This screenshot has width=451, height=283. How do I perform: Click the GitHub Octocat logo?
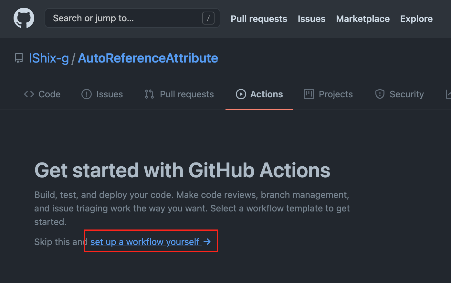tap(24, 18)
